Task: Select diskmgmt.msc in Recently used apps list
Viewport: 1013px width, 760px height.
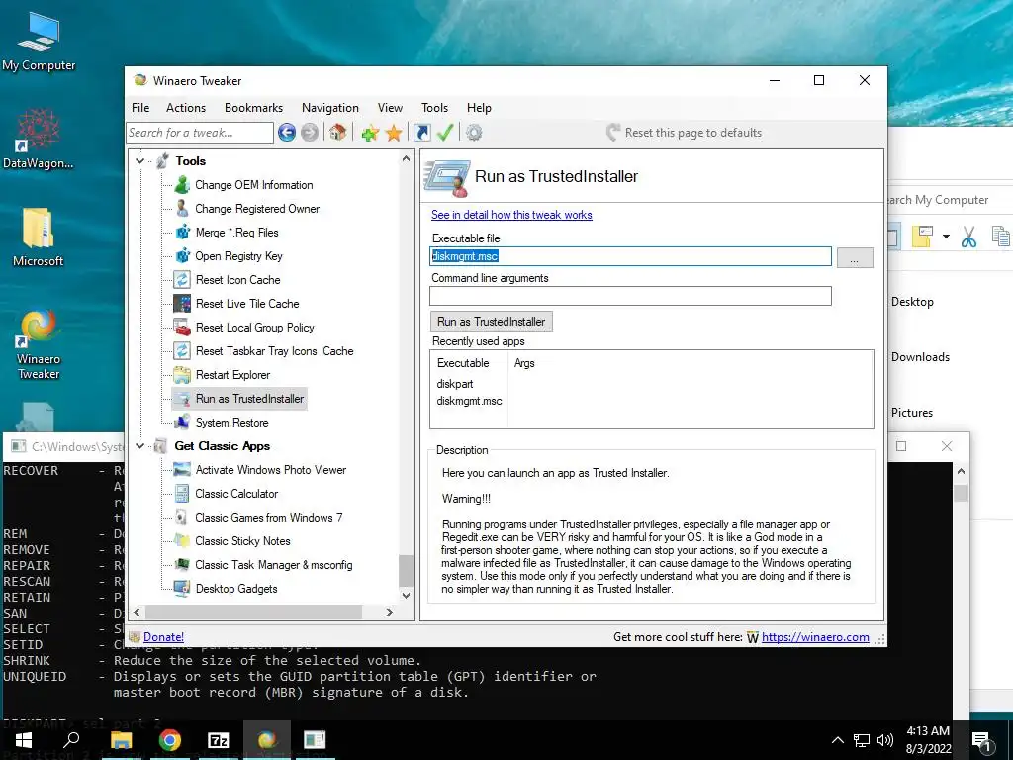Action: pyautogui.click(x=469, y=401)
